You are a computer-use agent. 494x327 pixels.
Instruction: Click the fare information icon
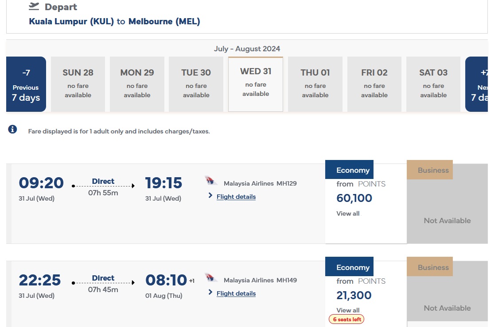[x=12, y=129]
